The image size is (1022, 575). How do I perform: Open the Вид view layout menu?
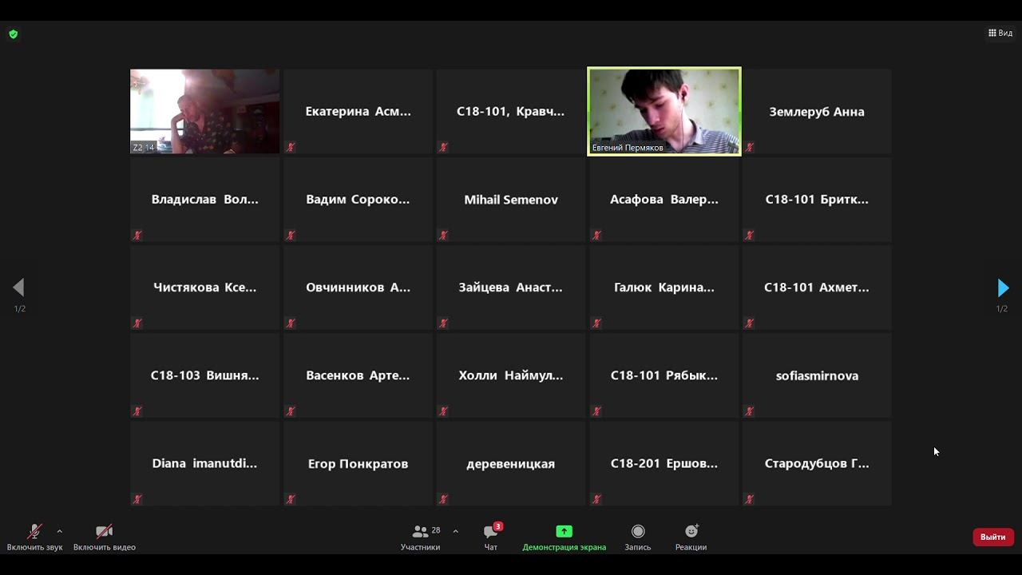tap(1000, 33)
